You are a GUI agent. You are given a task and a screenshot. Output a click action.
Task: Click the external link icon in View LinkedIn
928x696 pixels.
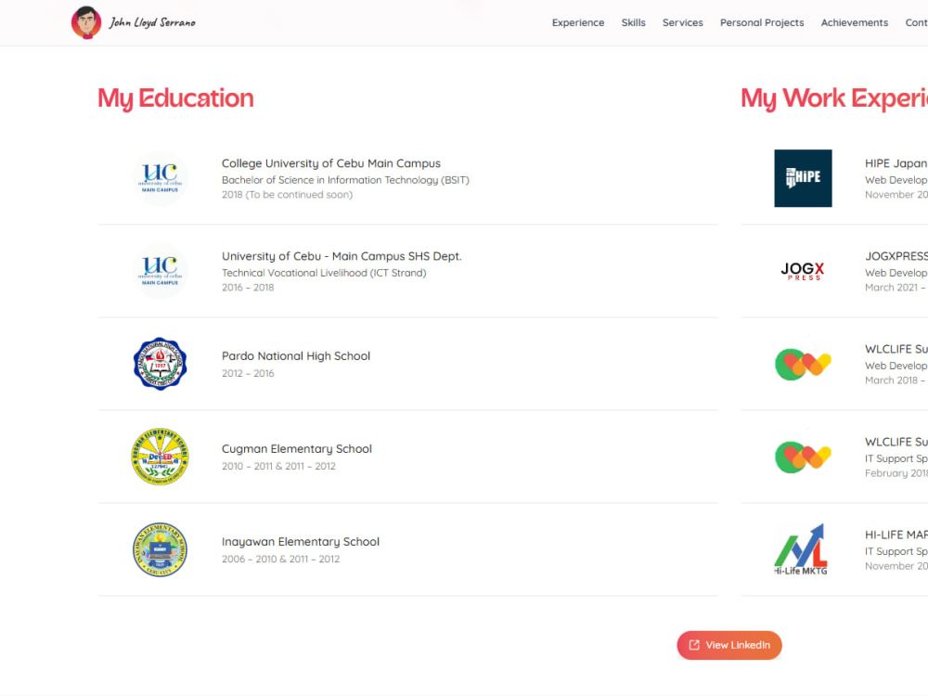click(694, 645)
